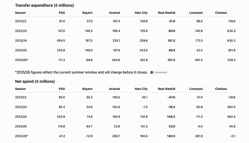The width and height of the screenshot is (249, 143).
Task: Select Man City's 301.8 expenditure figure
Action: point(144,60)
